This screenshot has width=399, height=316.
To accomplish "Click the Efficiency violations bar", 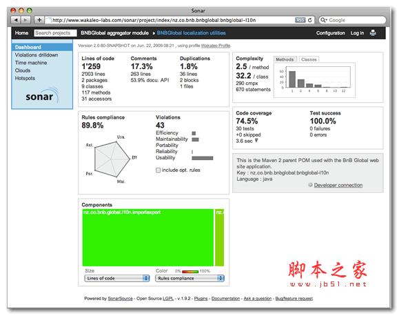I will [x=194, y=133].
